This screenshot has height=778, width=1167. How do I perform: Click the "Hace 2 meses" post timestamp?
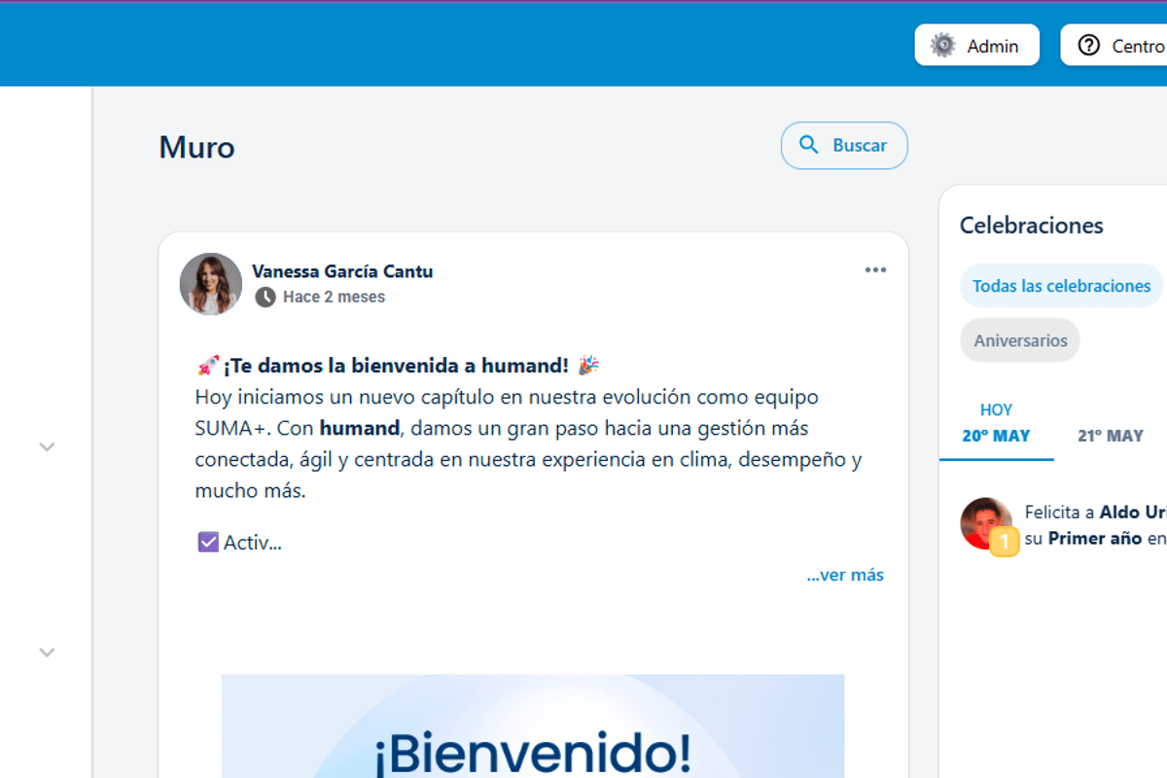[x=334, y=297]
